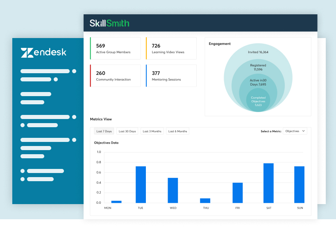Open the Active Group Members card
Viewport: 336px width, 227px height.
(x=115, y=48)
